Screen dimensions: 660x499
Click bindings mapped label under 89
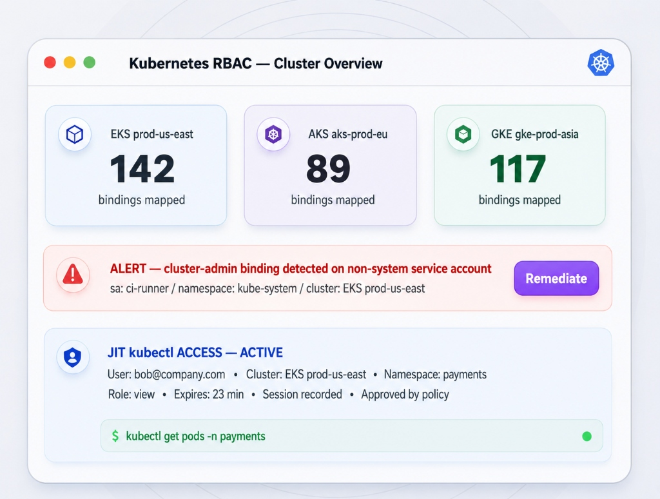click(333, 200)
